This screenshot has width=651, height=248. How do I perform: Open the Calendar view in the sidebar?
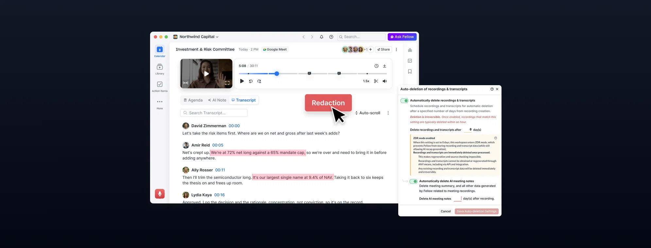tap(160, 51)
